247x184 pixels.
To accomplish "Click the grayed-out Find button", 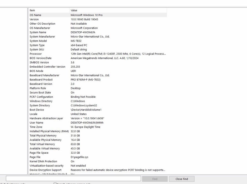I will point(155,179).
